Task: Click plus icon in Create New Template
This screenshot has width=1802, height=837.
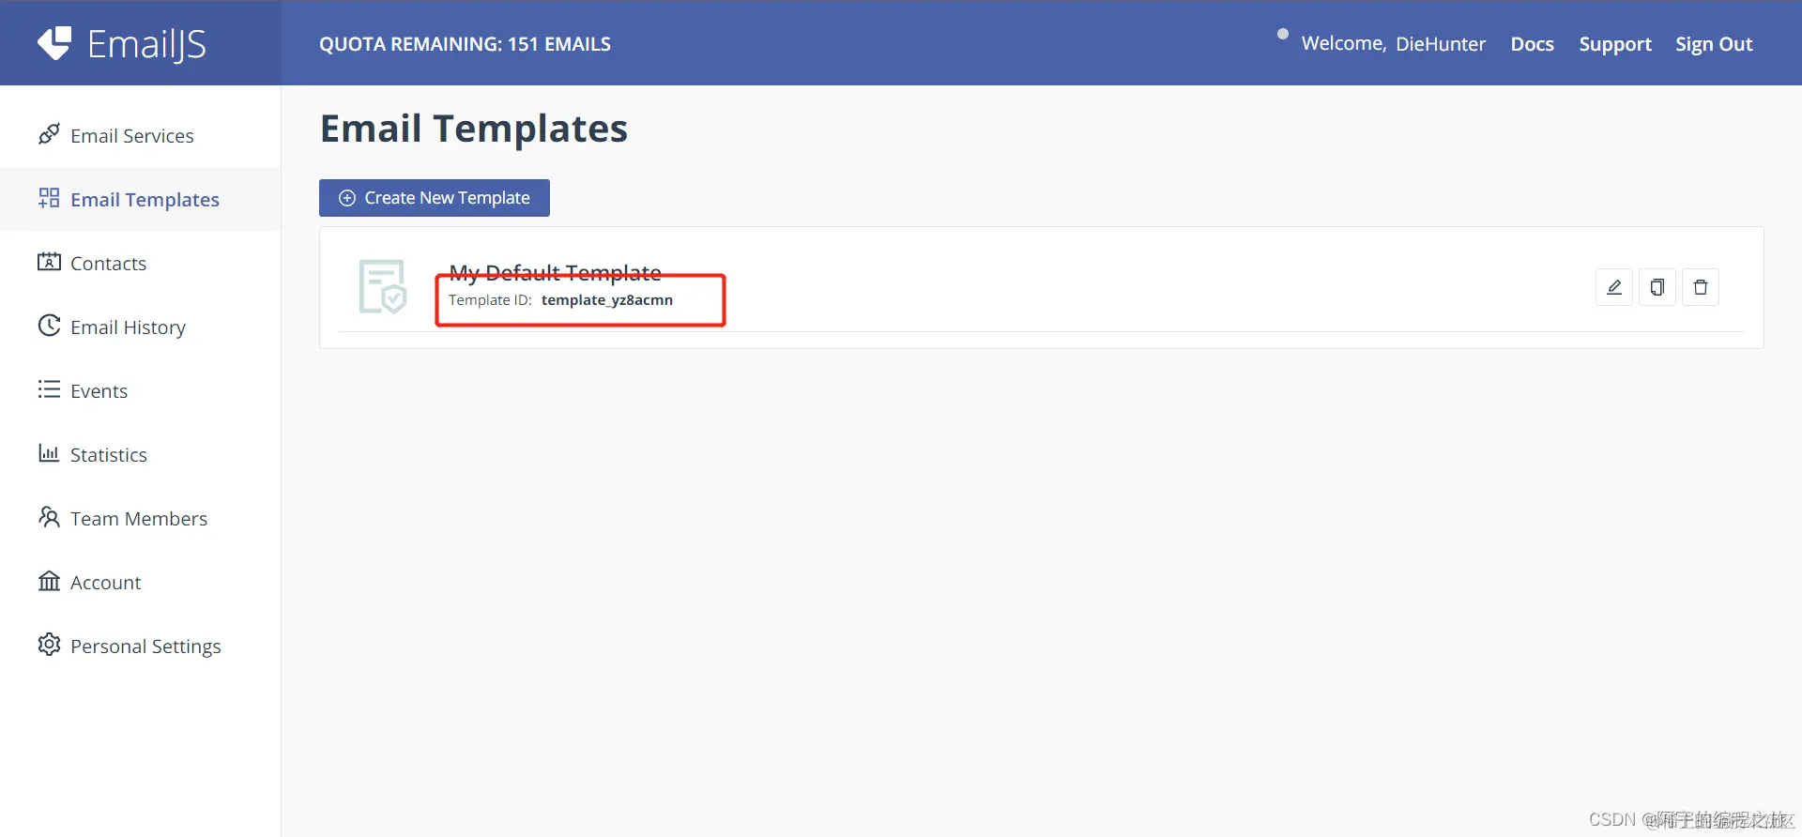Action: pos(347,198)
